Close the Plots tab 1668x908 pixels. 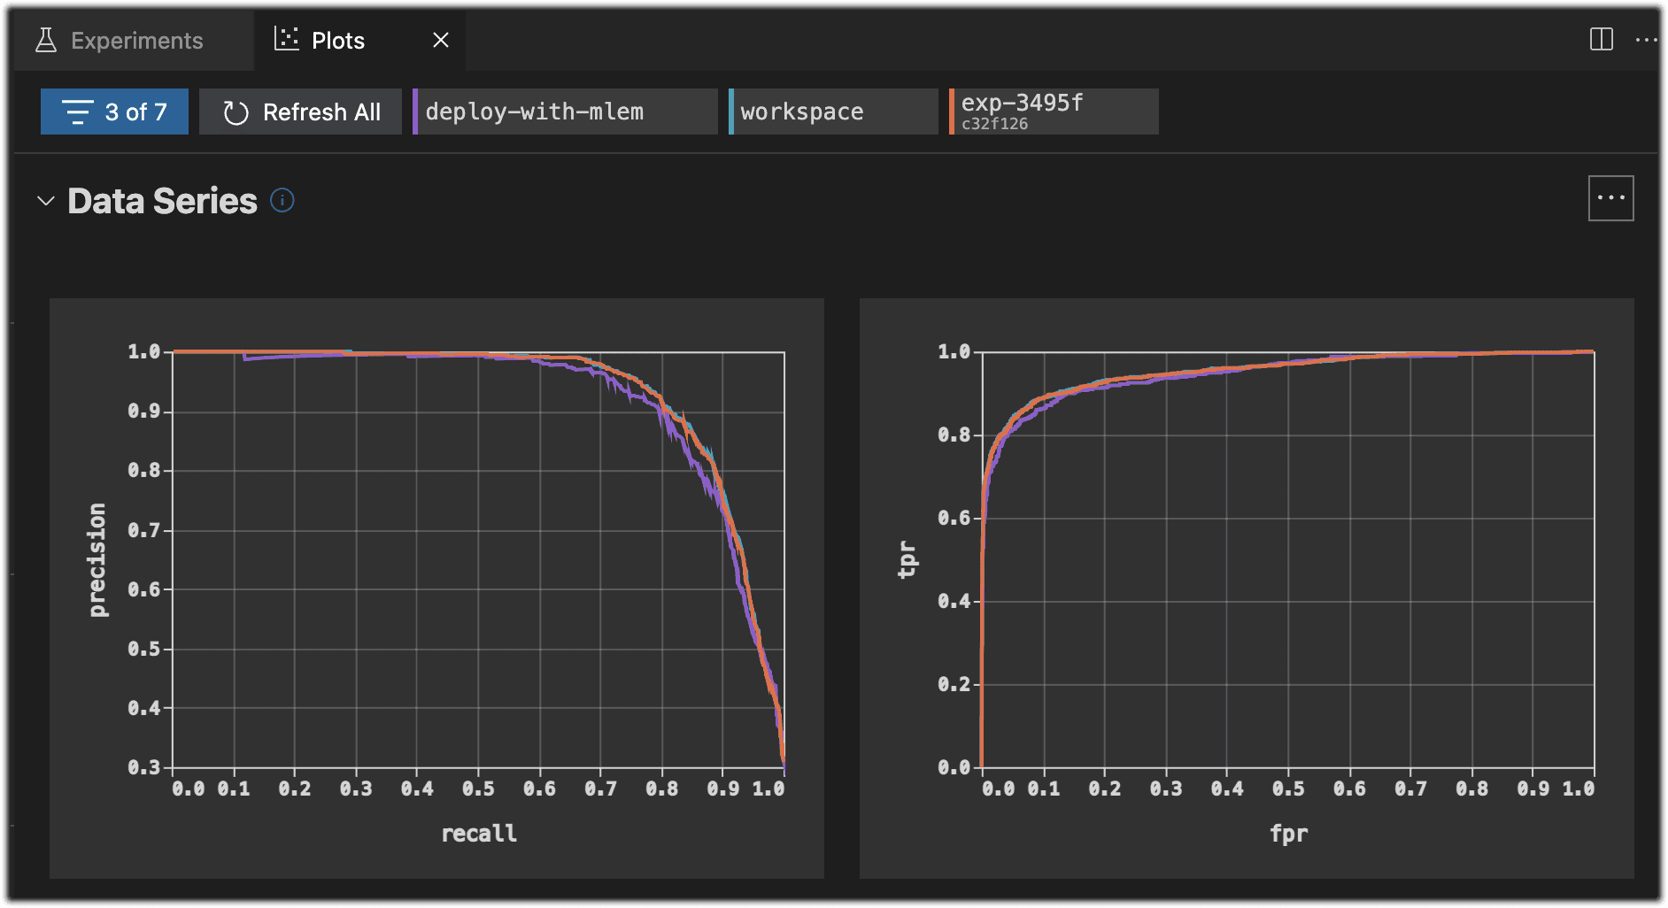tap(441, 40)
